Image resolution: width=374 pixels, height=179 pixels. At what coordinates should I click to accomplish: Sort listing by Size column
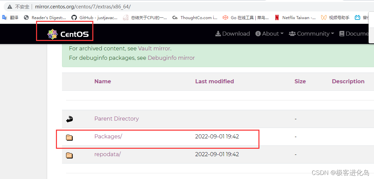click(x=300, y=81)
